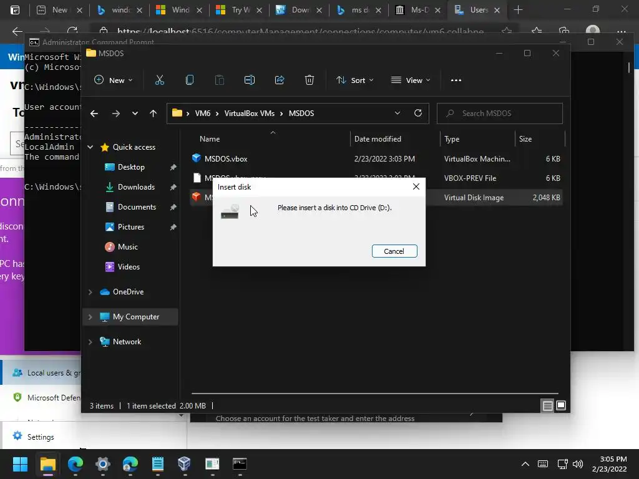639x479 pixels.
Task: Select Documents in navigation pane
Action: (x=137, y=207)
